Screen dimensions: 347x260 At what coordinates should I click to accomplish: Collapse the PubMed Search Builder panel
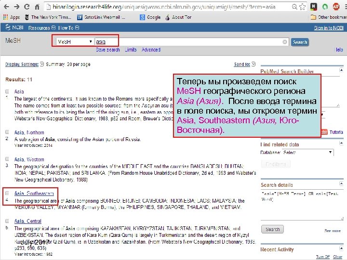tap(341, 70)
